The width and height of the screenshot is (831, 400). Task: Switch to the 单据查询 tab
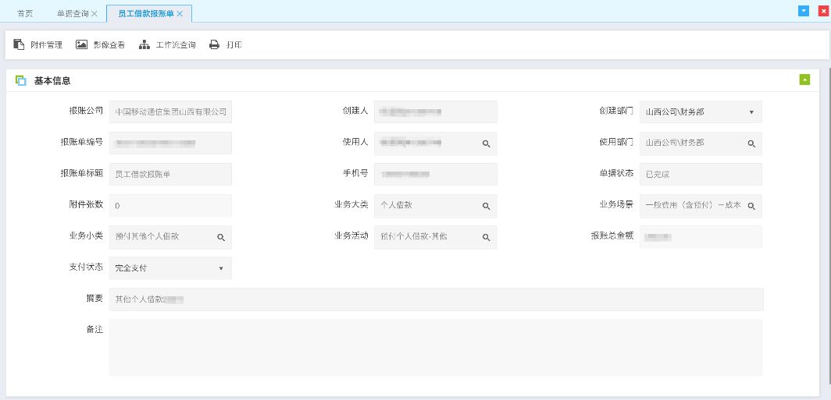pos(73,14)
